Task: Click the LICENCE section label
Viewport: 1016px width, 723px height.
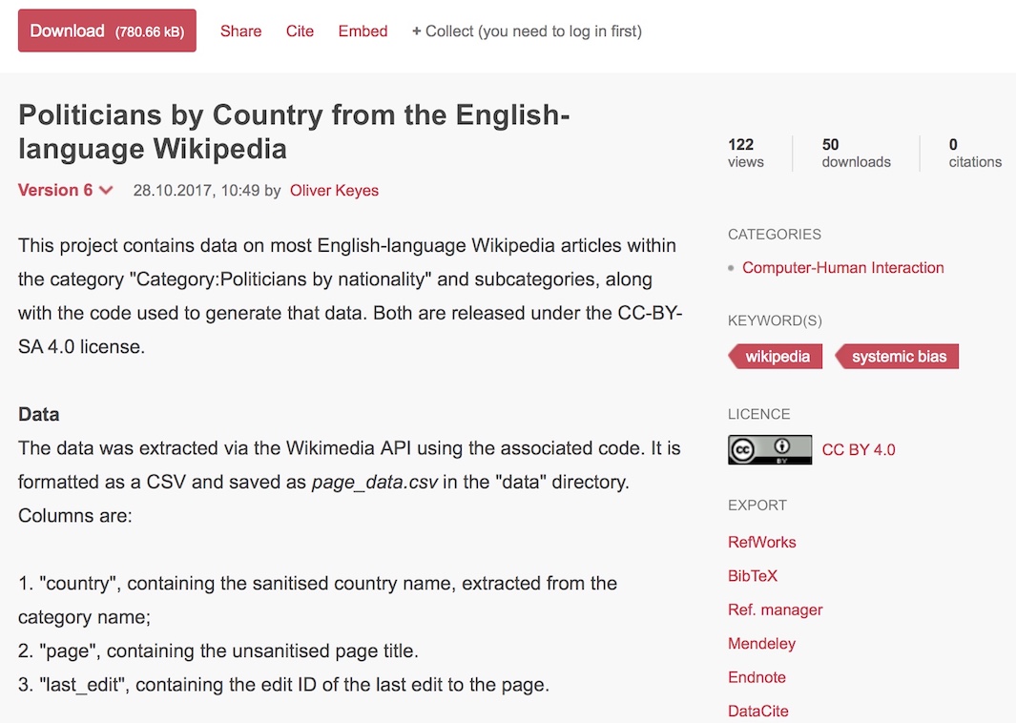Action: [758, 415]
